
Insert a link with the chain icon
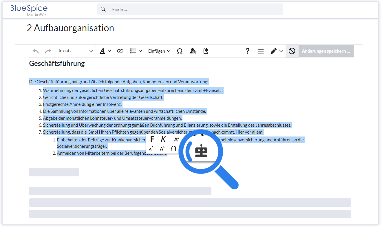(120, 51)
